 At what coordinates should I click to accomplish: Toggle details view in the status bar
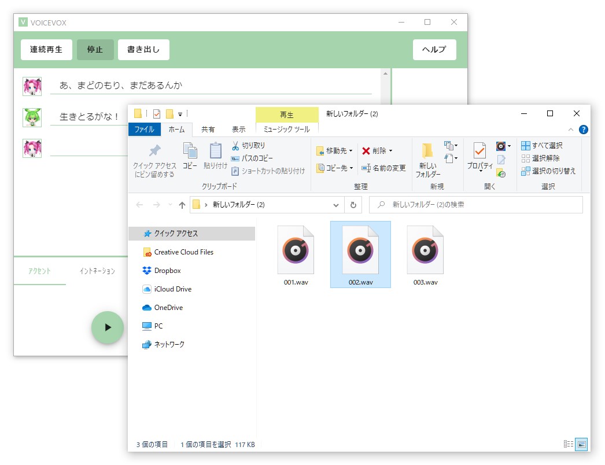[569, 444]
